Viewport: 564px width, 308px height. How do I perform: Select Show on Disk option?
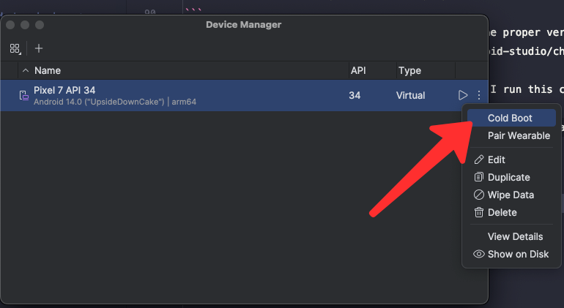(x=511, y=254)
